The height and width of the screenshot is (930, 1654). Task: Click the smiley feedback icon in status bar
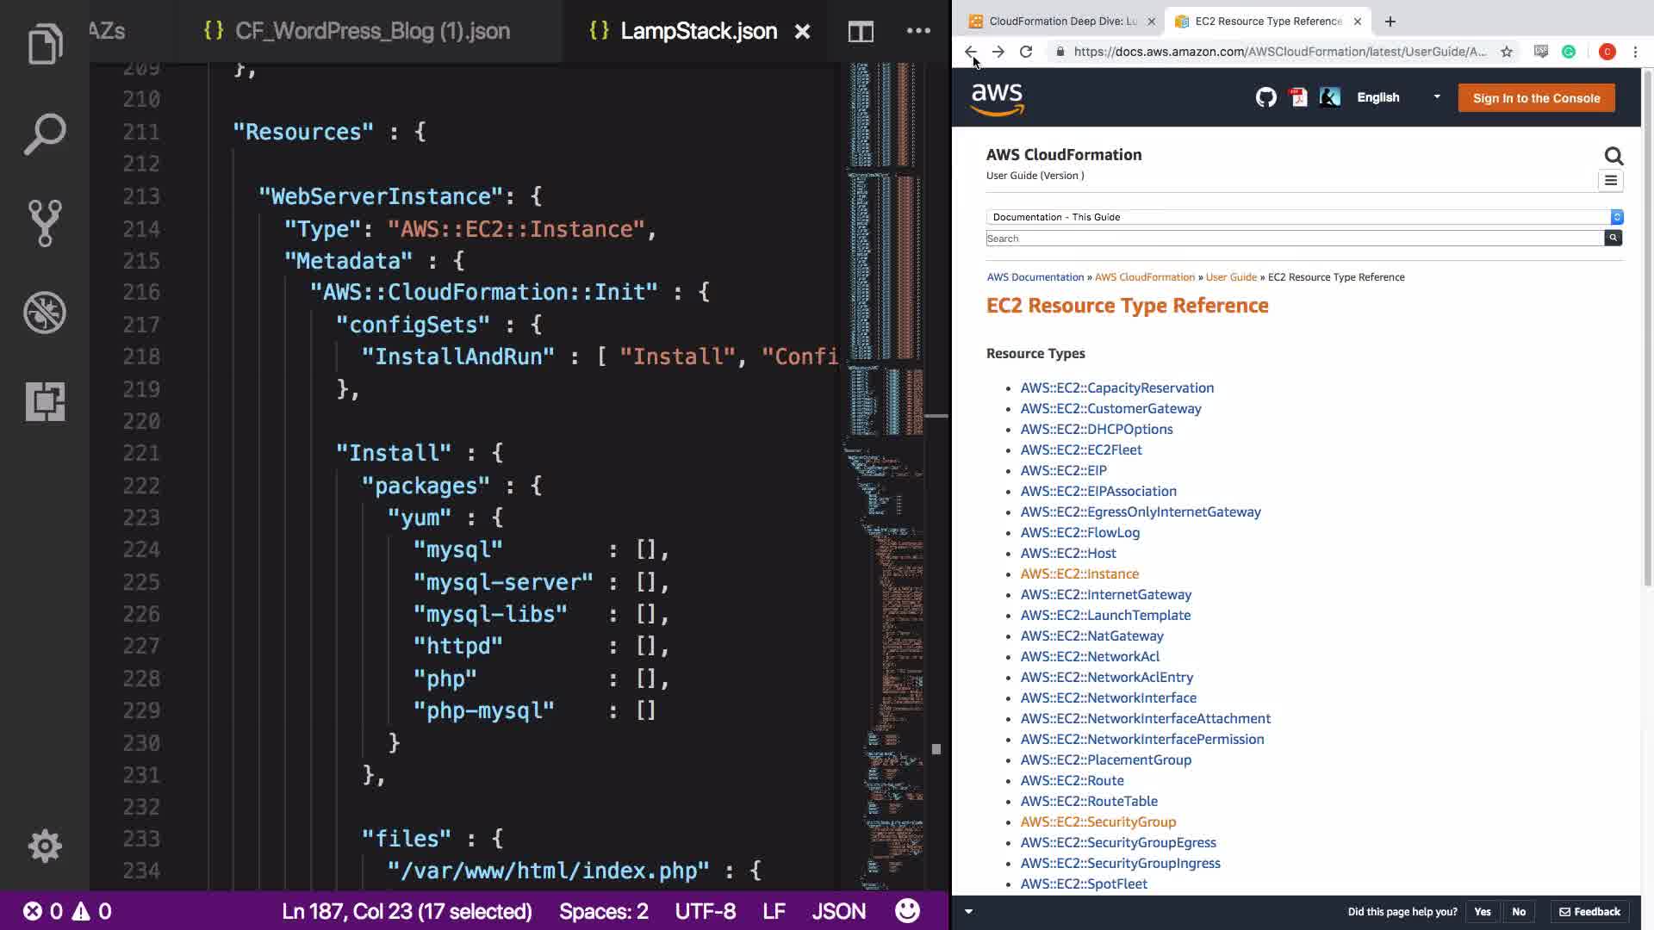pos(907,911)
